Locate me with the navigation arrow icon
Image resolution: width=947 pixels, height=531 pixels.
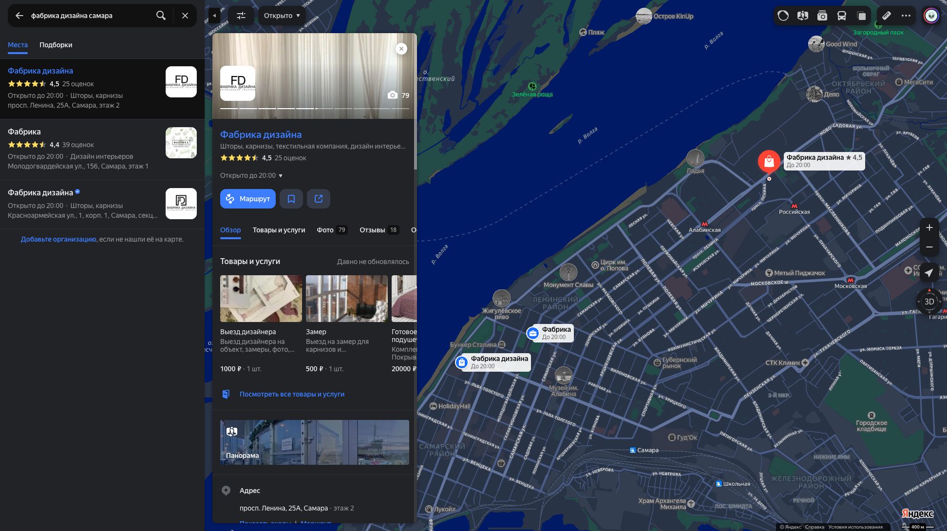(x=929, y=273)
